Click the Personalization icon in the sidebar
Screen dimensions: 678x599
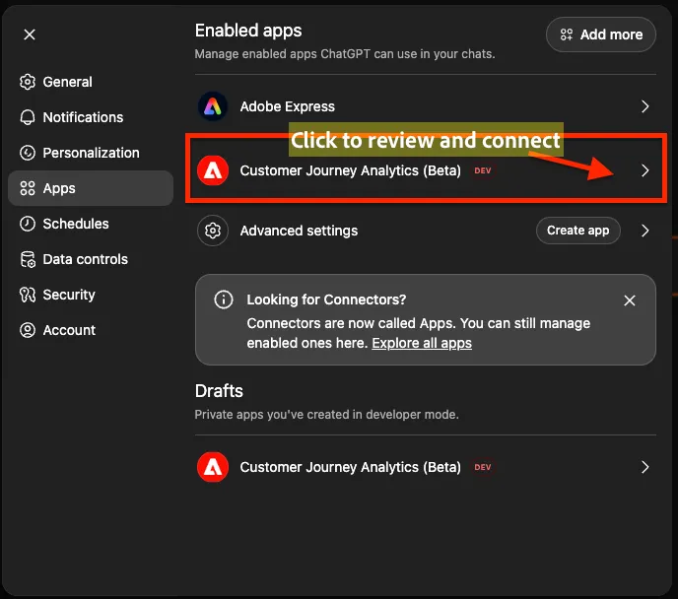(28, 153)
